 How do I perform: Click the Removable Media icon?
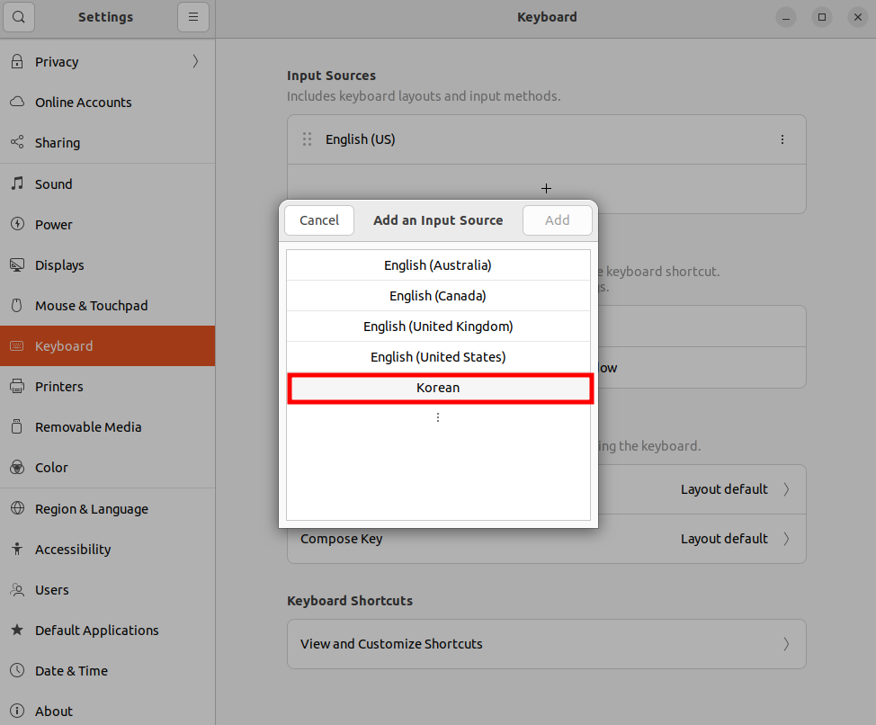(x=17, y=426)
